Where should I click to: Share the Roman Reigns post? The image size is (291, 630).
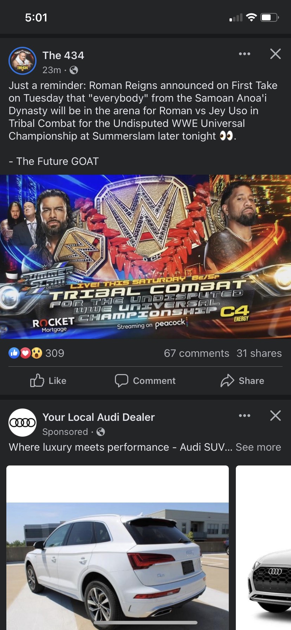point(242,381)
